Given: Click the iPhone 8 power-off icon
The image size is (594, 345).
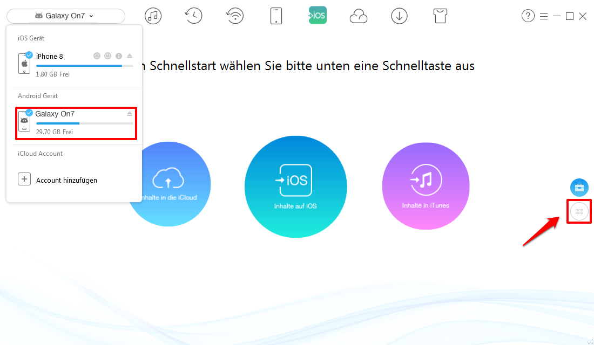Looking at the screenshot, I should 108,56.
